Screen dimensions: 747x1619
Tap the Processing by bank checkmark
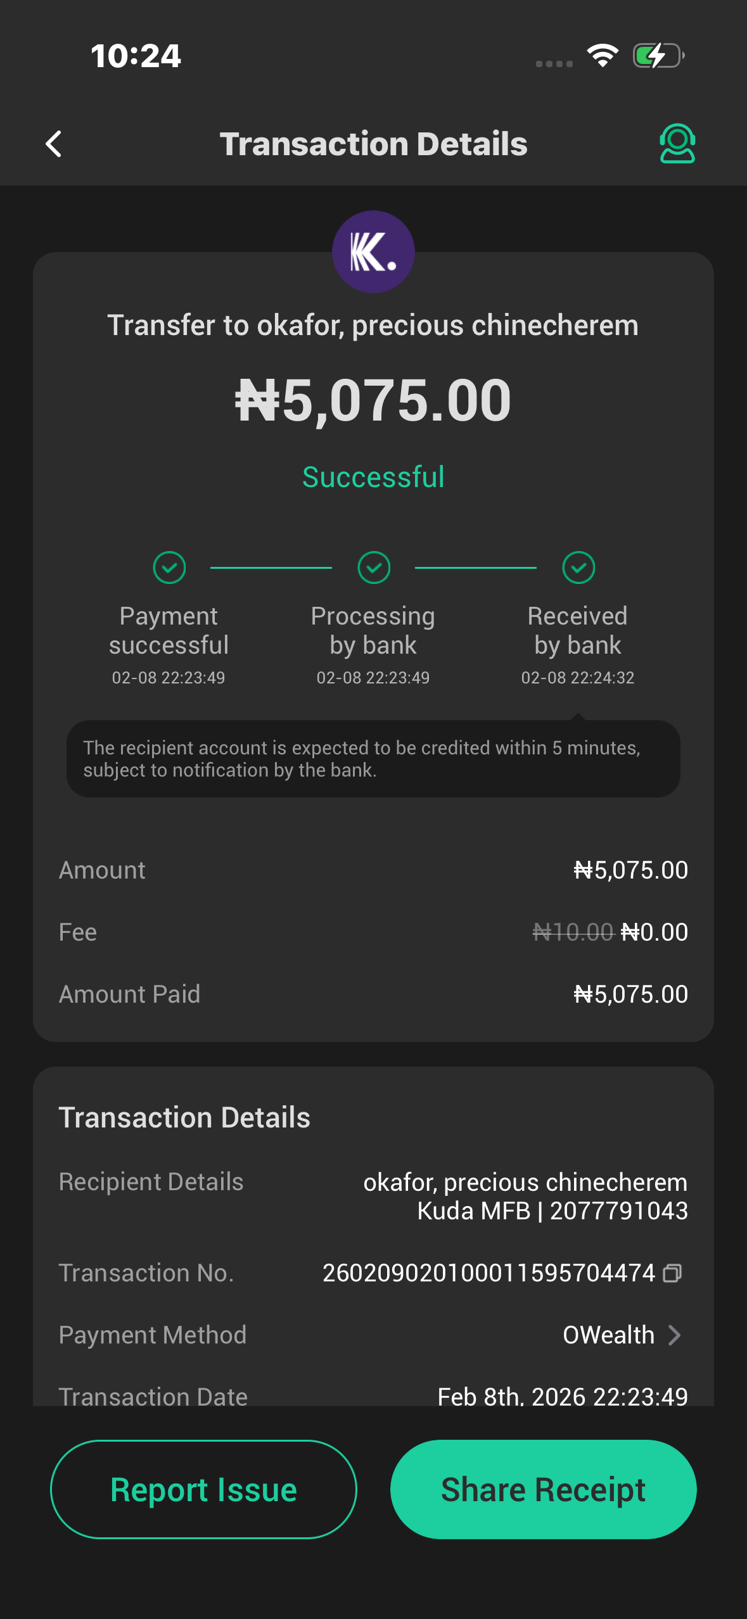point(374,568)
